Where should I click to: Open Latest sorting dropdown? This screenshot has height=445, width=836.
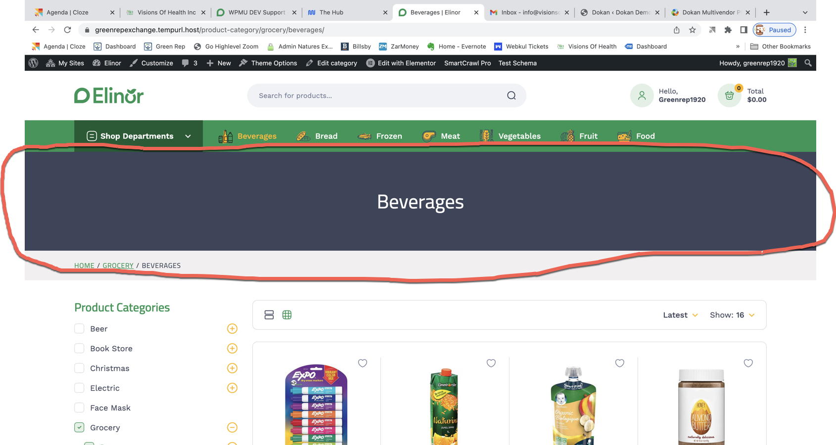(x=680, y=315)
